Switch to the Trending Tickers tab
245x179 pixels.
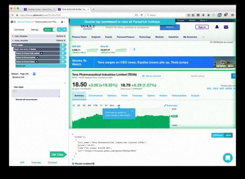tap(39, 9)
